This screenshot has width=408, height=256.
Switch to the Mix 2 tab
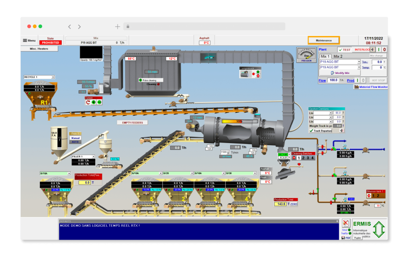(x=338, y=56)
